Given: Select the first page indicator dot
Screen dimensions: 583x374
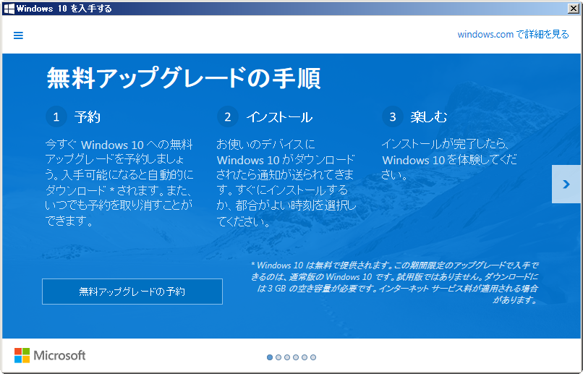Looking at the screenshot, I should click(270, 357).
